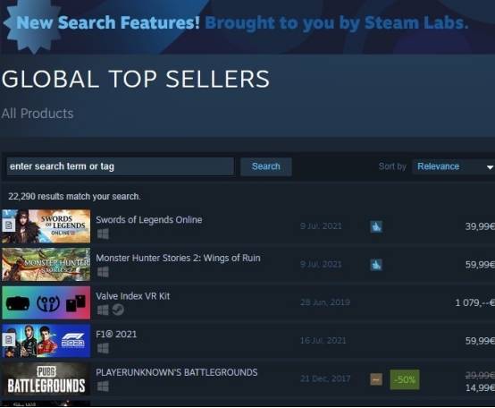495x408 pixels.
Task: Click Windows icon under Swords of Legends Online
Action: pyautogui.click(x=103, y=234)
